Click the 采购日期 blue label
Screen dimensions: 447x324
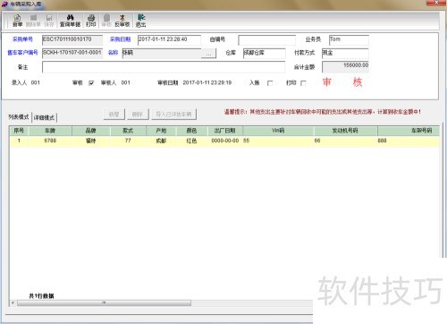coord(120,39)
